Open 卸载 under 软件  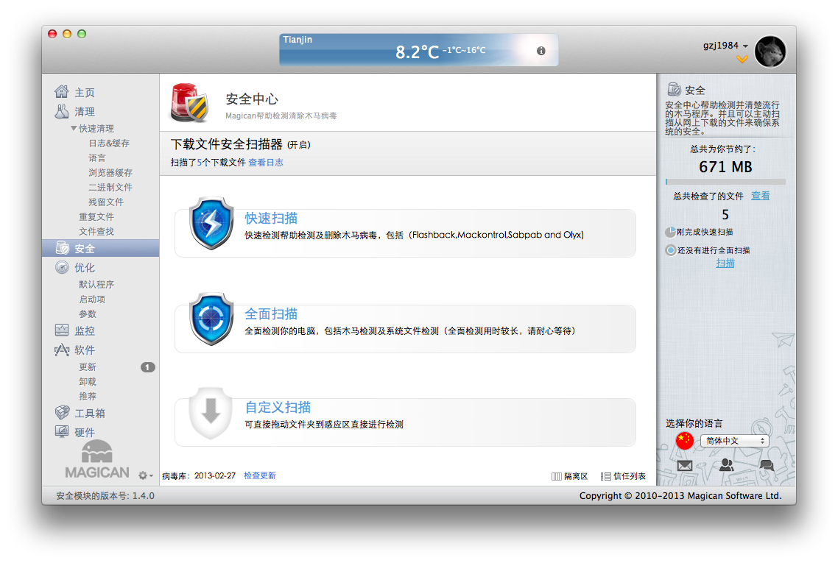pos(88,381)
